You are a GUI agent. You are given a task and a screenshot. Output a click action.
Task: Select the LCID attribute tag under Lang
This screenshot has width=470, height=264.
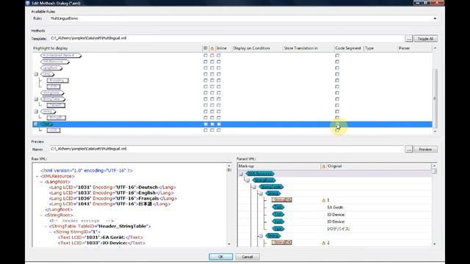click(x=54, y=87)
